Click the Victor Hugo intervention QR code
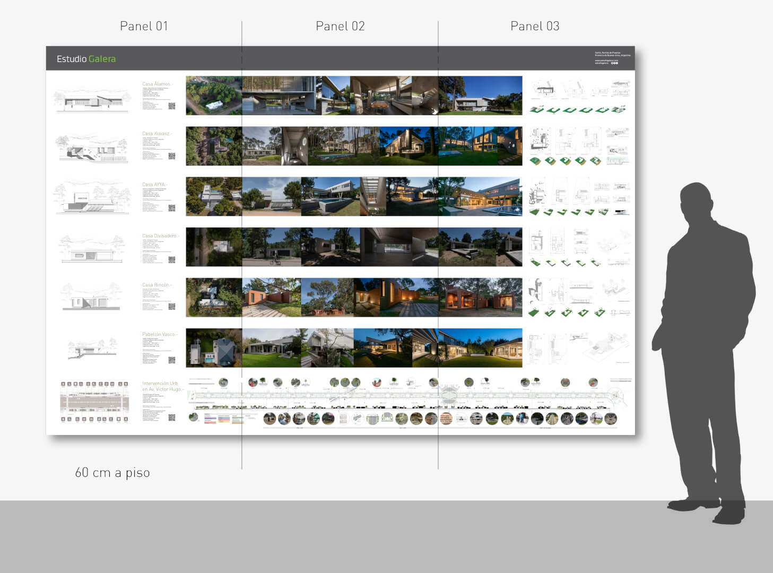This screenshot has height=573, width=773. 171,418
